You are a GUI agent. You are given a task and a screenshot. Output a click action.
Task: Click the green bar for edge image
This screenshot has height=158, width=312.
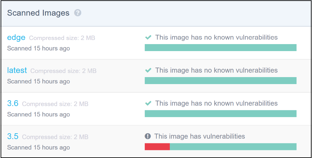click(220, 48)
